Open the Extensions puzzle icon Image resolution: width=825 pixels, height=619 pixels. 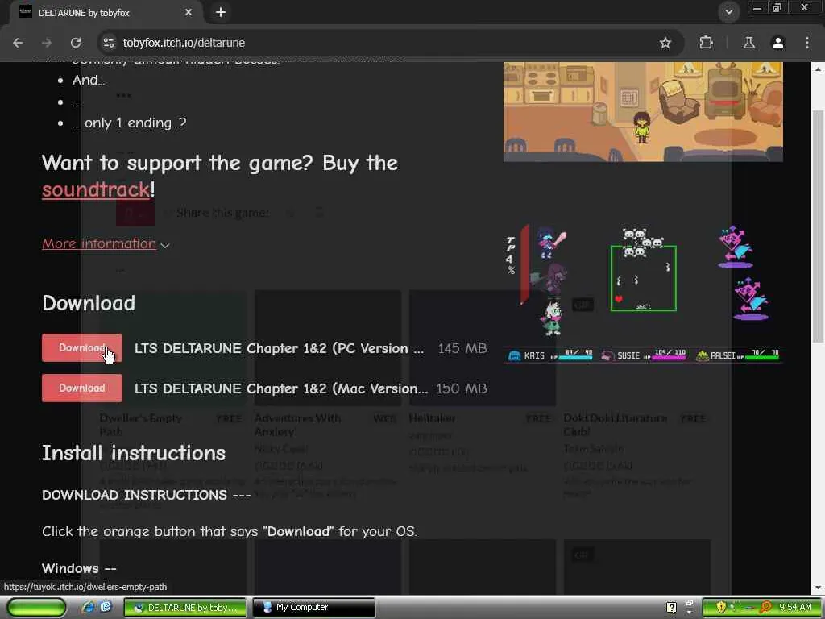point(706,43)
